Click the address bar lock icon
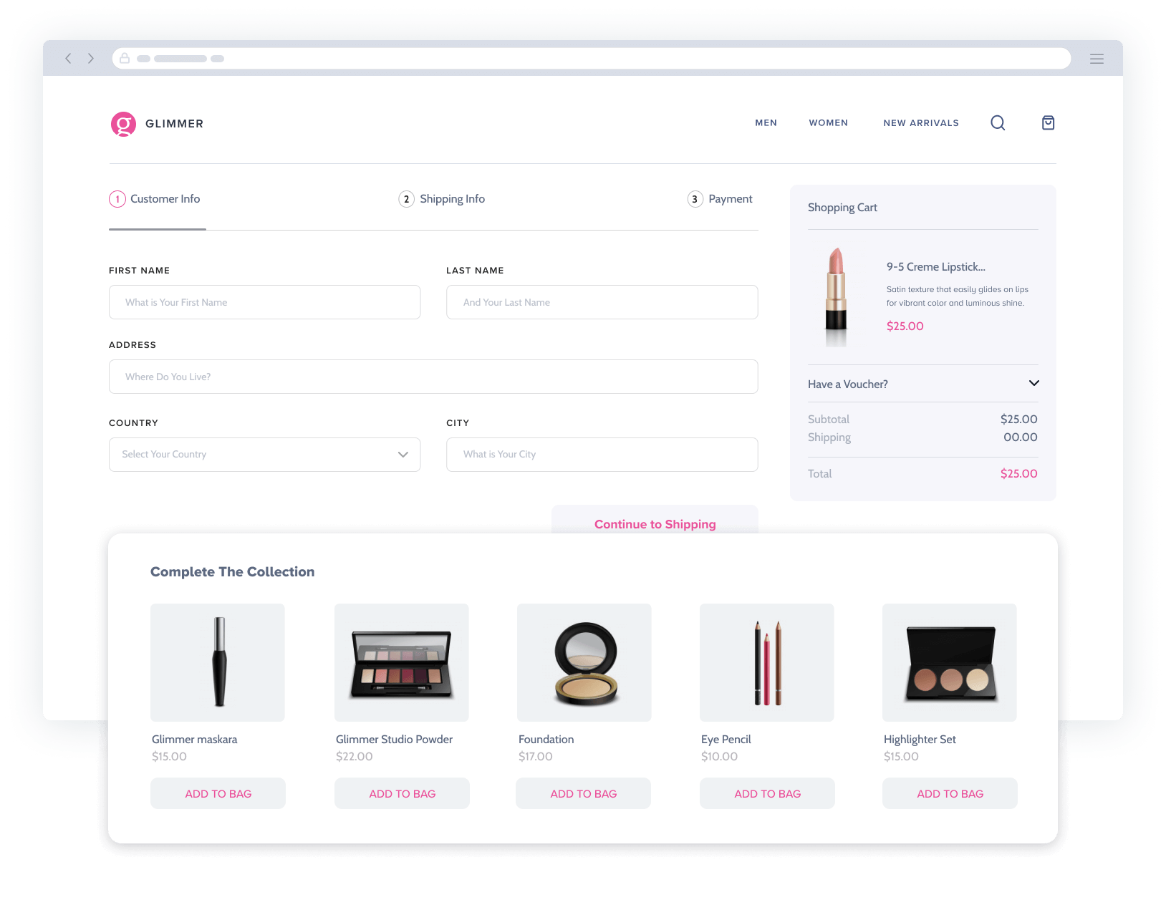1166x905 pixels. tap(125, 59)
